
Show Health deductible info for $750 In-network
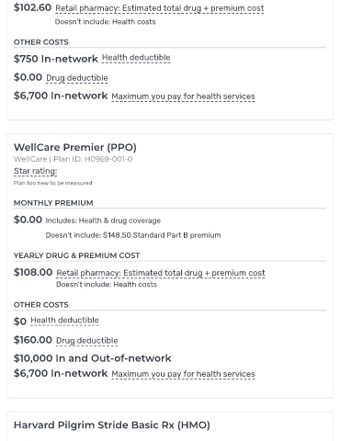136,58
